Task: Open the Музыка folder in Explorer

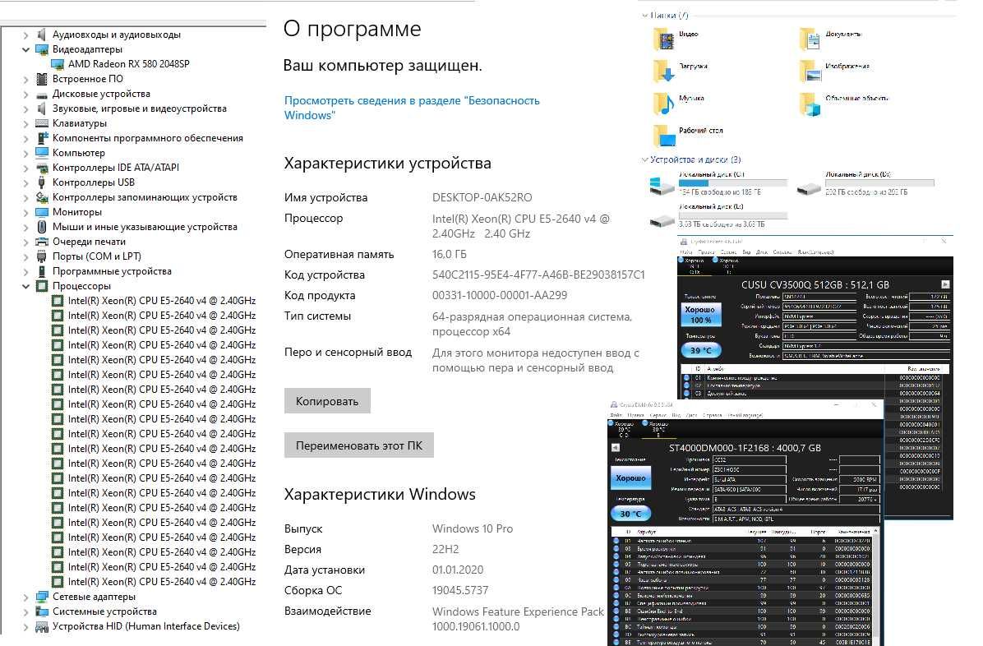Action: tap(664, 104)
